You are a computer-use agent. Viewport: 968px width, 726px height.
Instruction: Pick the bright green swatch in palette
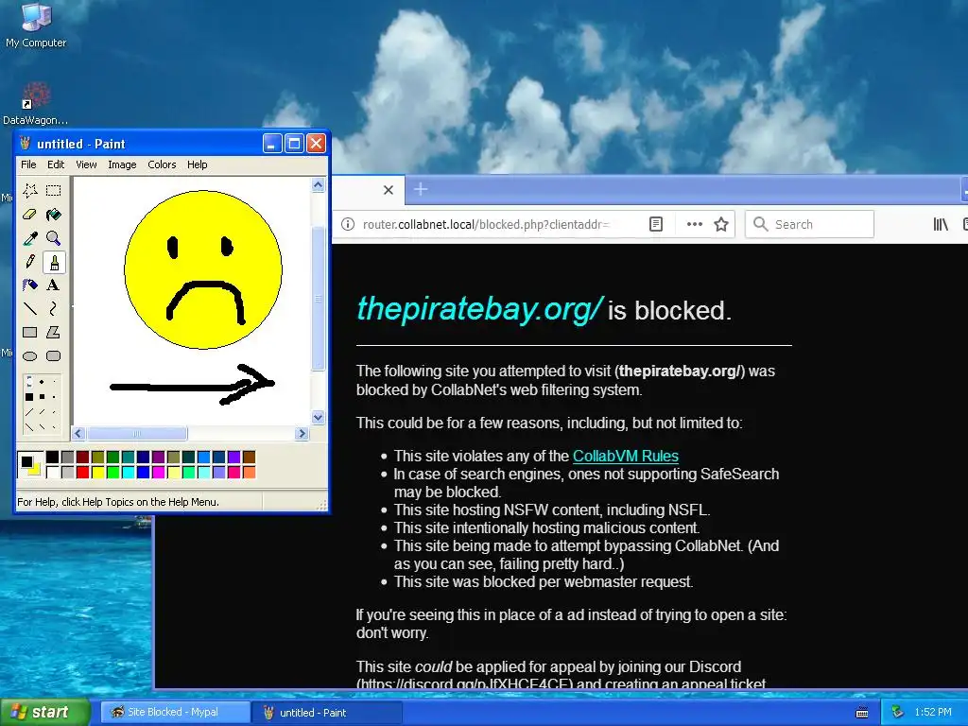[112, 473]
